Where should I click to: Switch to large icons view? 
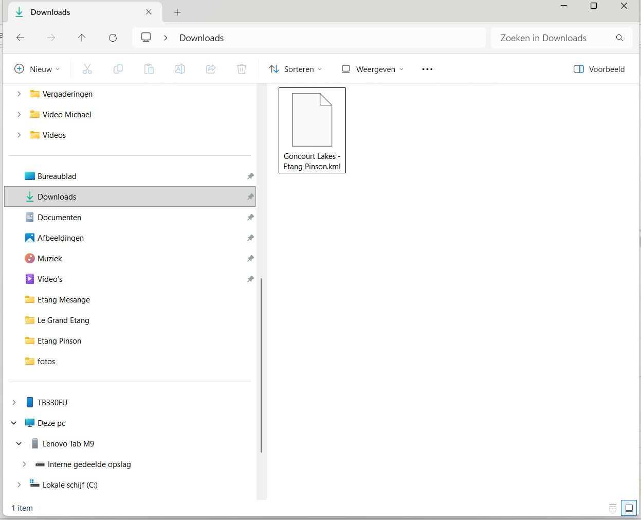[629, 508]
